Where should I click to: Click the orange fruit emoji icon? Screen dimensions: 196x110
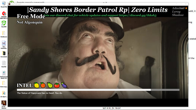pyautogui.click(x=43, y=85)
